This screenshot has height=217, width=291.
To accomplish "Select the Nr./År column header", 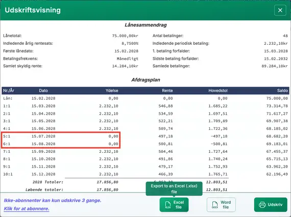I will [x=9, y=91].
